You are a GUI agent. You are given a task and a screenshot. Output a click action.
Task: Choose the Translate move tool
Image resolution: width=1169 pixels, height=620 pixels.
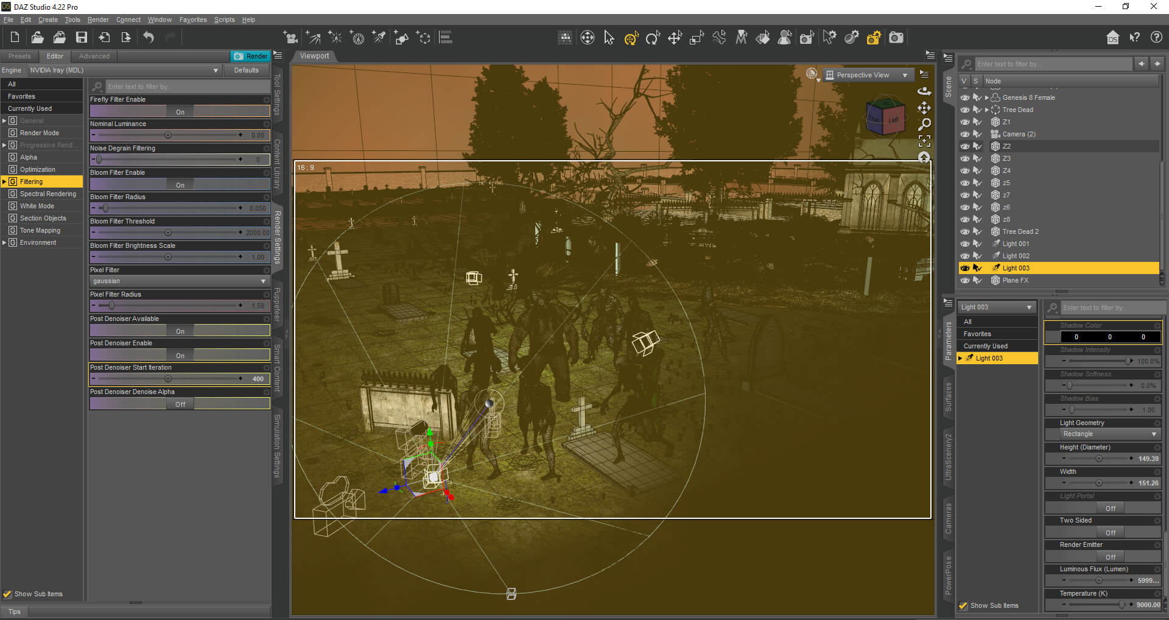pyautogui.click(x=675, y=38)
